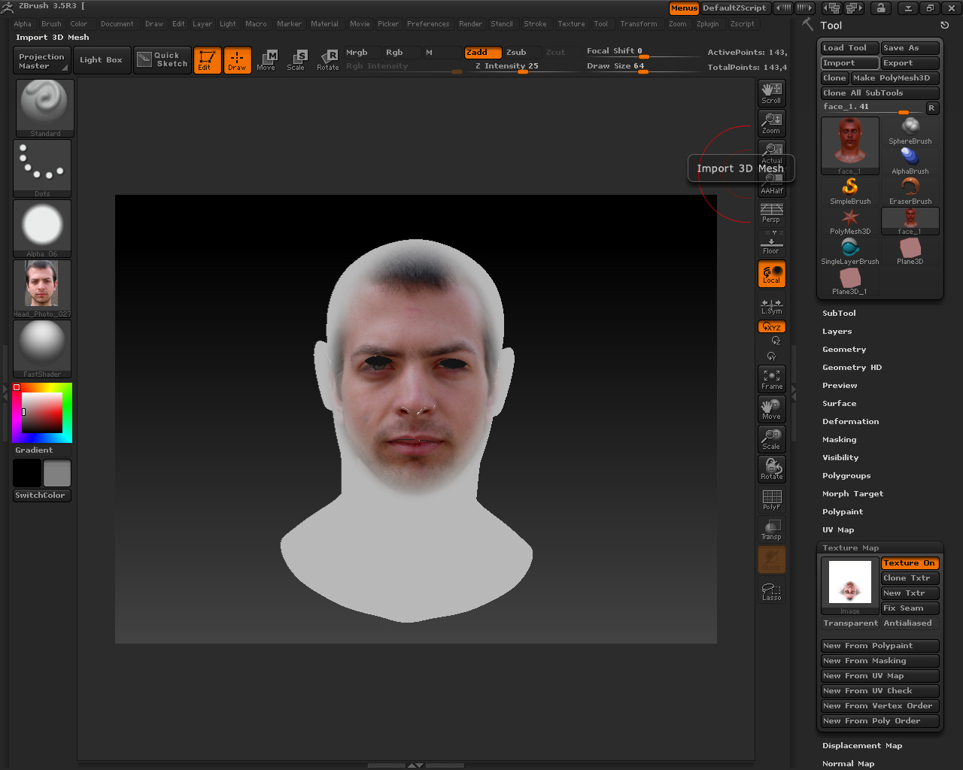Toggle the Local transform button
The width and height of the screenshot is (963, 770).
771,274
